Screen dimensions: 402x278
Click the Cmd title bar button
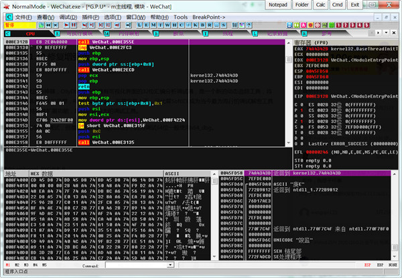click(338, 5)
